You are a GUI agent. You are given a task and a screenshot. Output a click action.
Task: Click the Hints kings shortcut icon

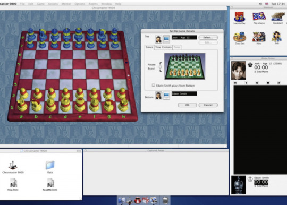click(259, 37)
